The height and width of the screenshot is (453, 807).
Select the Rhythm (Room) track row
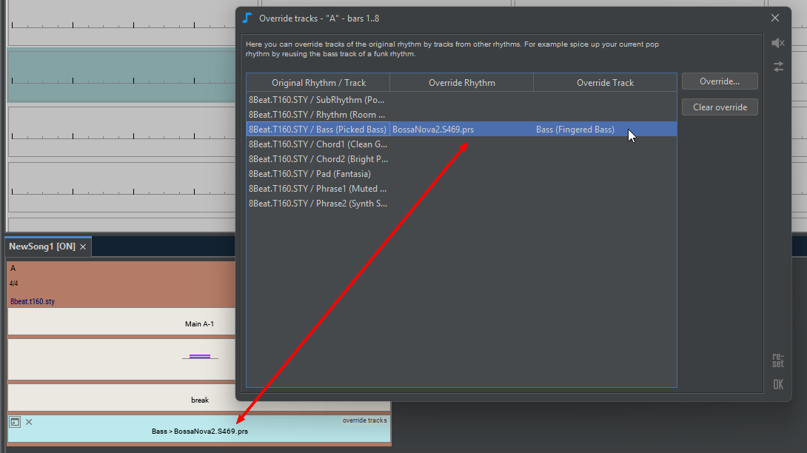tap(317, 115)
